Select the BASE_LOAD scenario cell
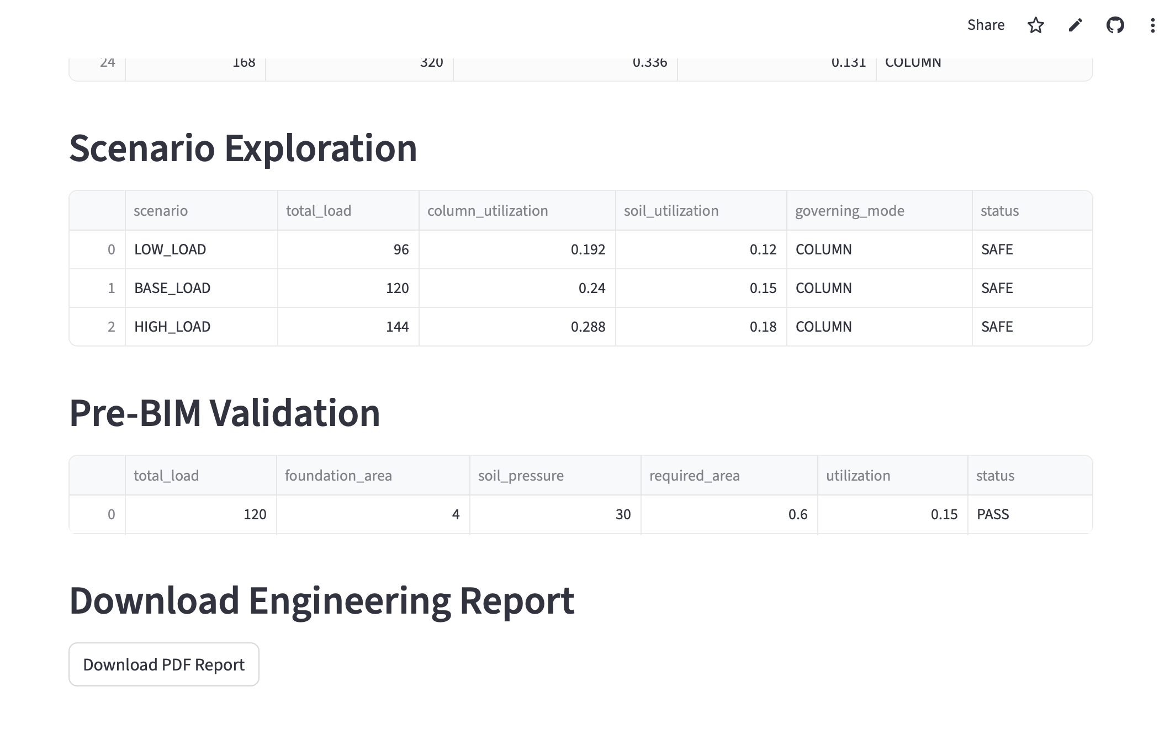This screenshot has width=1175, height=756. click(201, 288)
